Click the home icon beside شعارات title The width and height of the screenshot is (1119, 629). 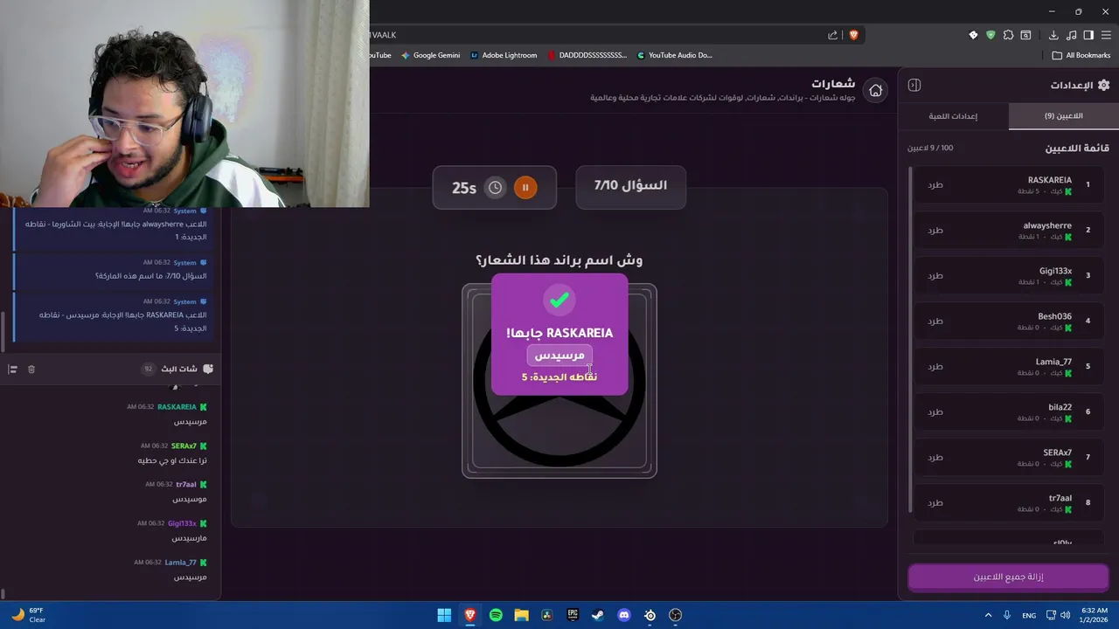[875, 90]
